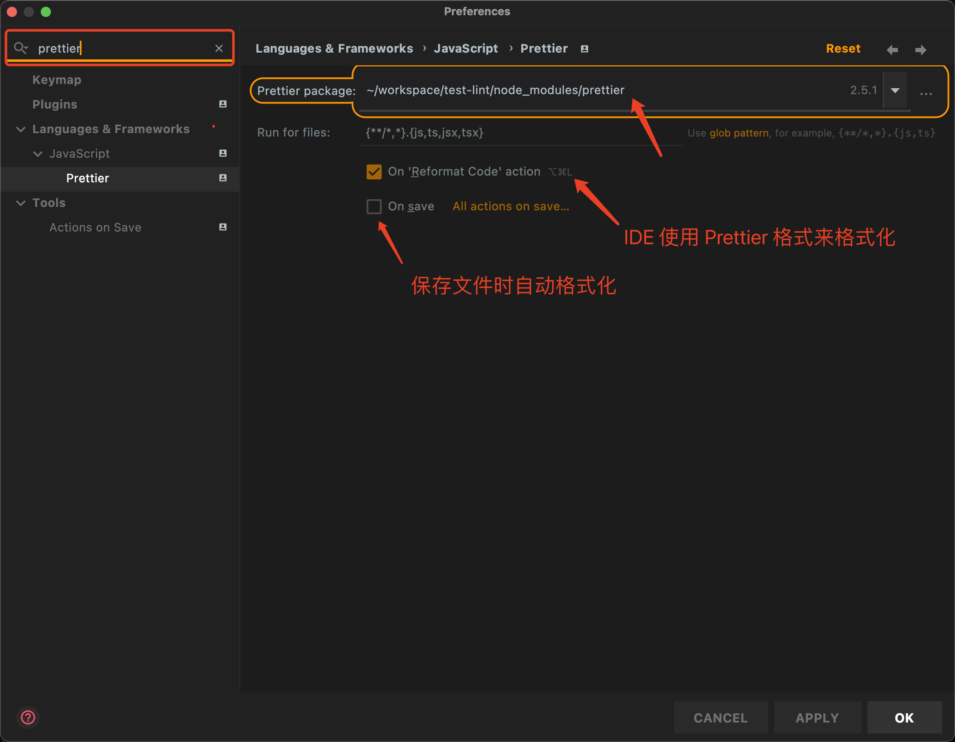Screen dimensions: 955x742
Task: Select Keymap in the settings list
Action: 57,80
